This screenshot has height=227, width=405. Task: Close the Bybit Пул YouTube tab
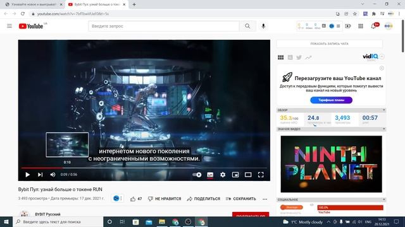124,4
